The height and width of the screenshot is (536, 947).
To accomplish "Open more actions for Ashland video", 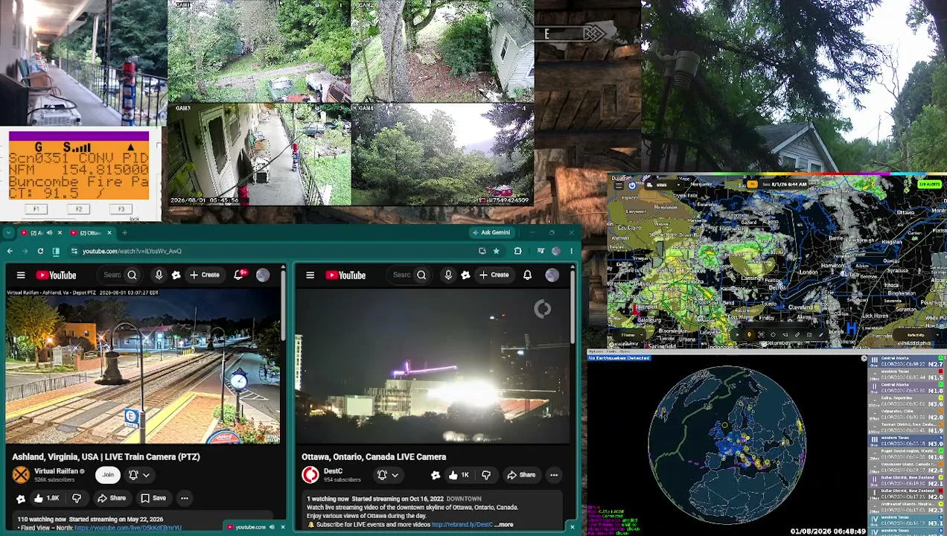I will pos(184,498).
